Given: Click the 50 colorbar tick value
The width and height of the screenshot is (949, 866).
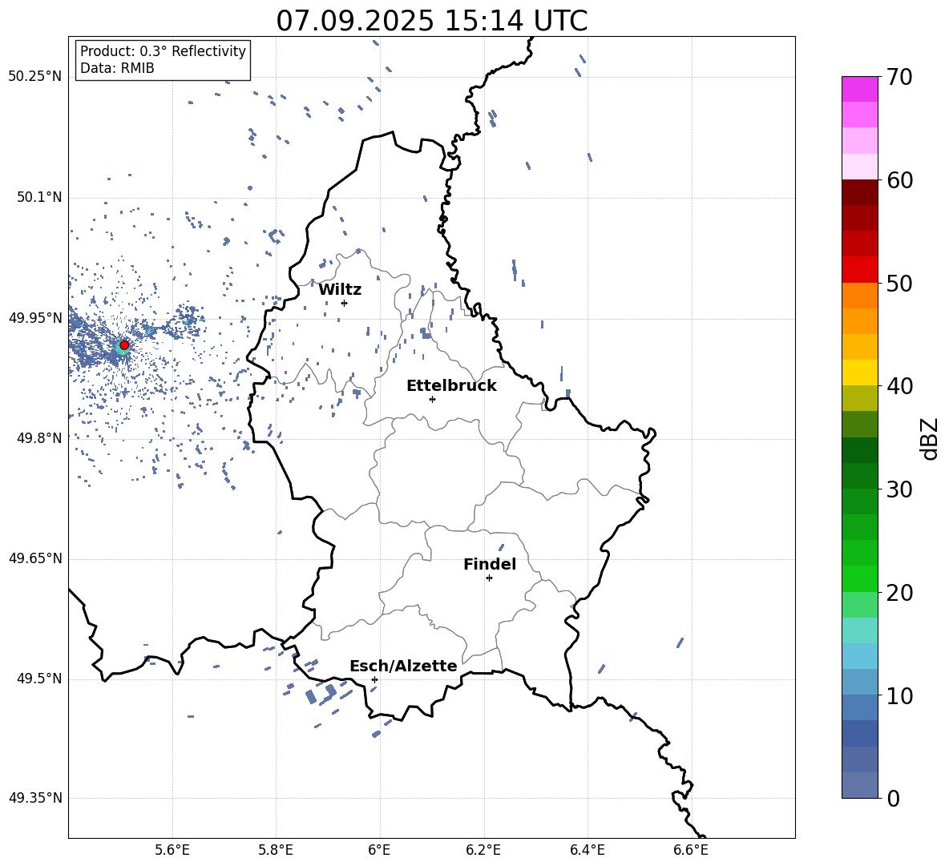Looking at the screenshot, I should (899, 284).
